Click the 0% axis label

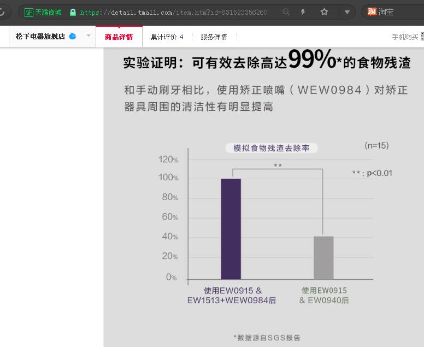(x=172, y=277)
